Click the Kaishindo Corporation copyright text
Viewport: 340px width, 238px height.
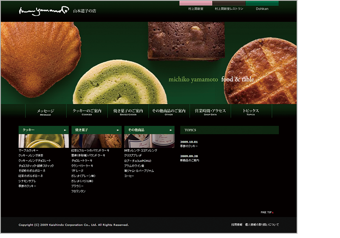click(74, 225)
